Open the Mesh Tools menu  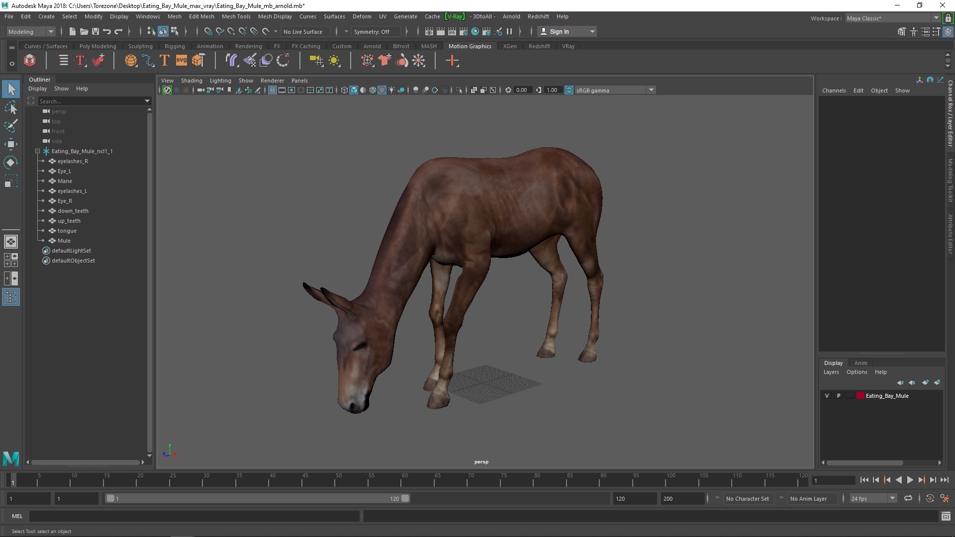tap(236, 16)
